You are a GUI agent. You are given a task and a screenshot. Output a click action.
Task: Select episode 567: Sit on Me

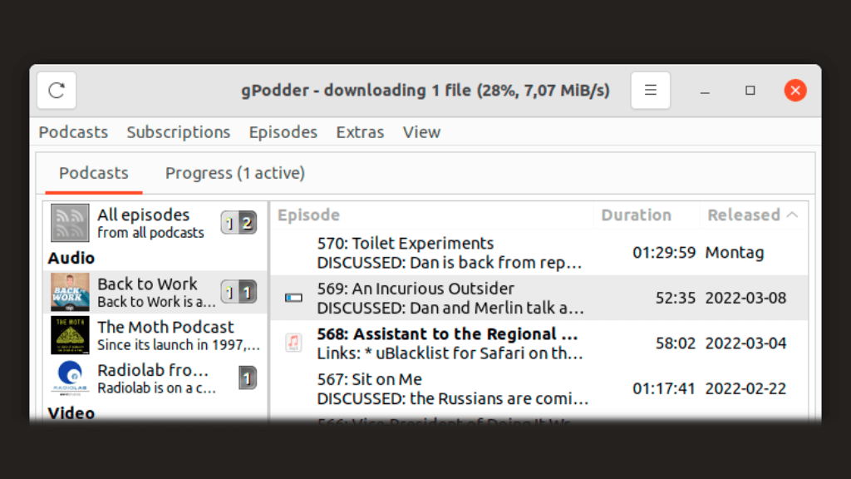point(449,388)
